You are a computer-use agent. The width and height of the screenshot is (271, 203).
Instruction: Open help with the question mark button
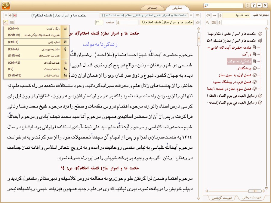[x=253, y=5]
